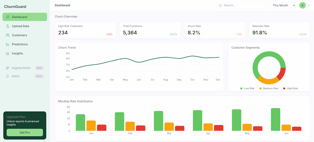Open the S user avatar menu
The width and height of the screenshot is (314, 142).
pos(302,5)
